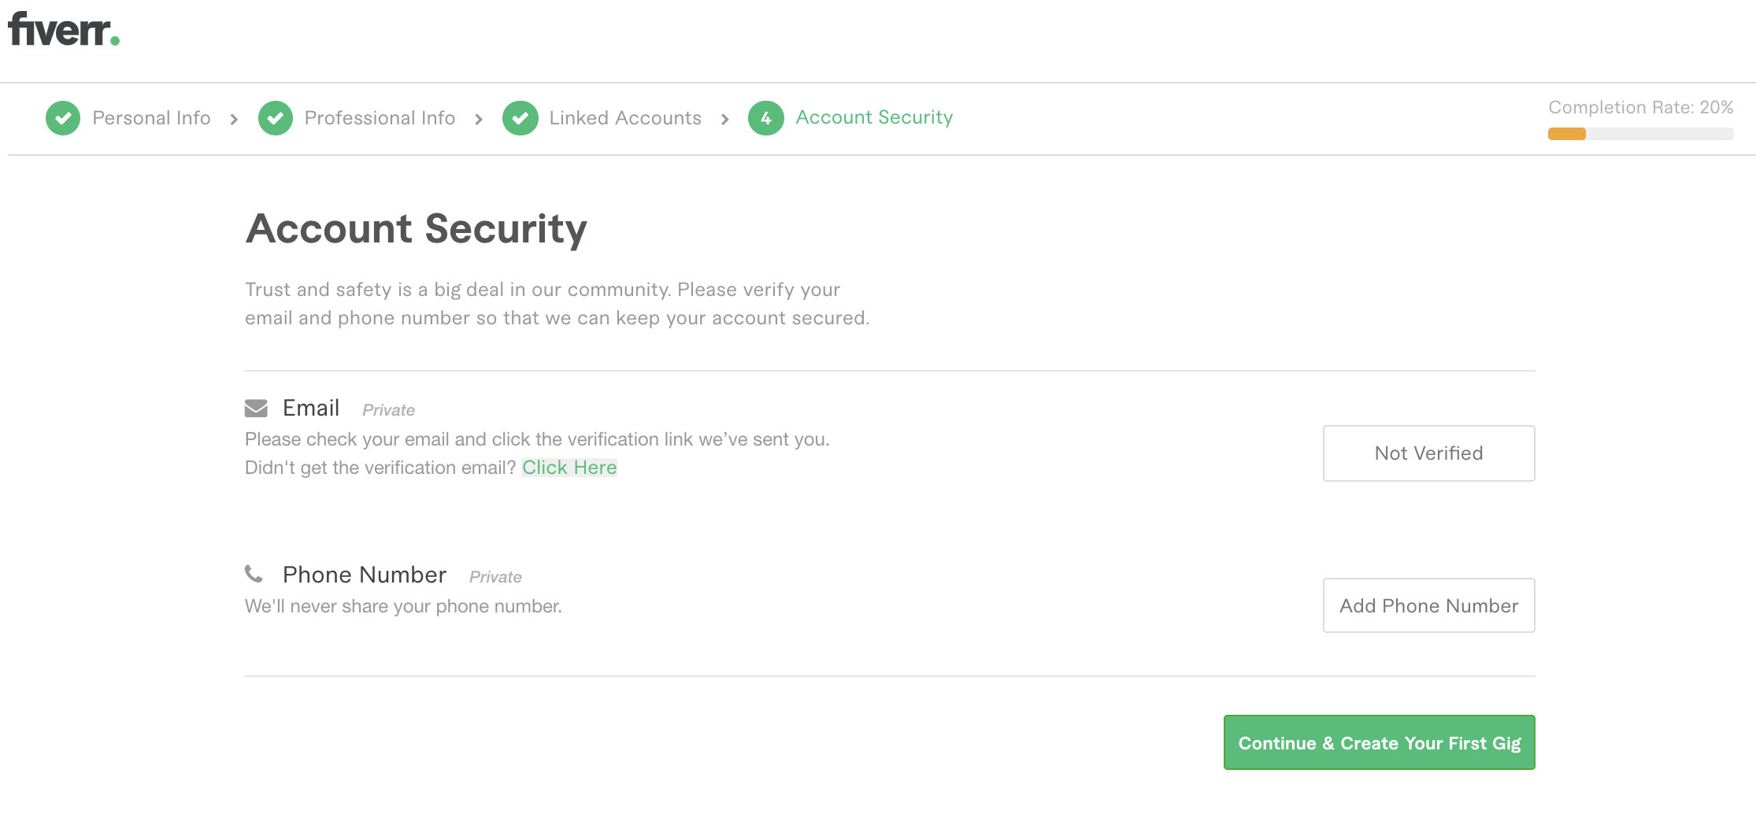Switch to the Linked Accounts step
The image size is (1756, 825).
click(624, 118)
